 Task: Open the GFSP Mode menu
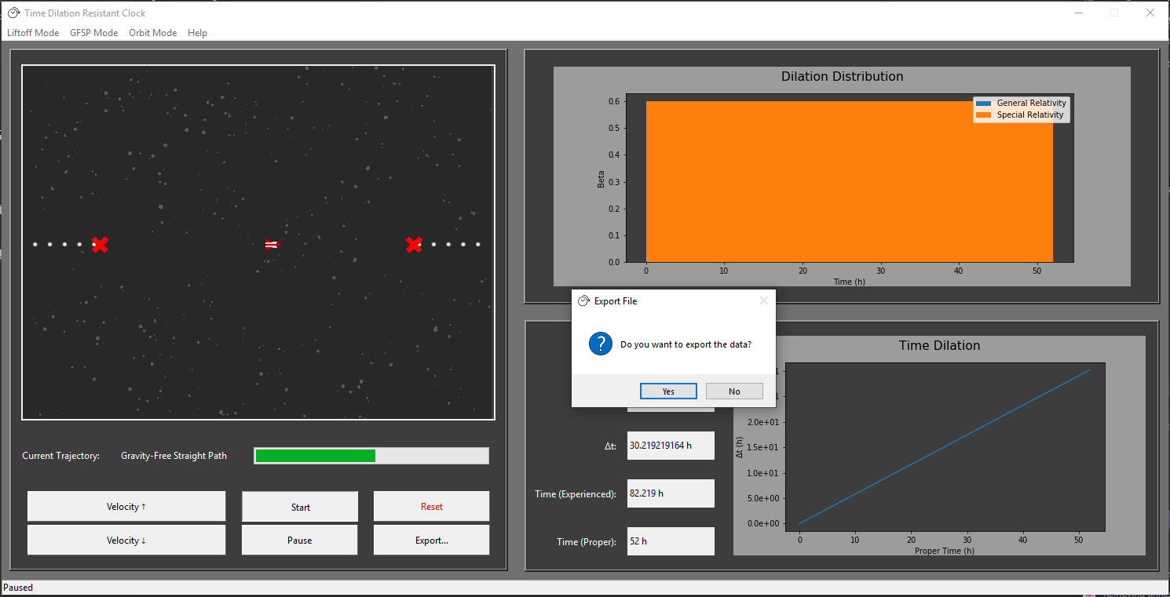pos(93,33)
